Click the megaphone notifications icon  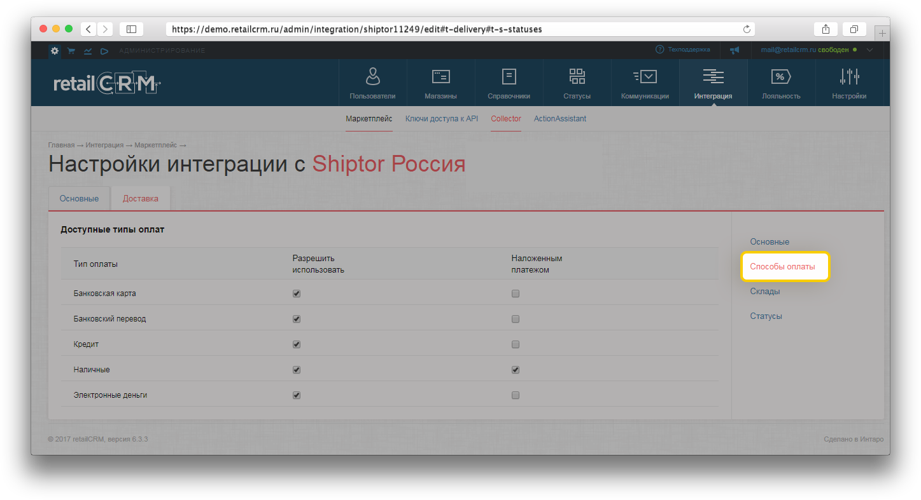(735, 50)
